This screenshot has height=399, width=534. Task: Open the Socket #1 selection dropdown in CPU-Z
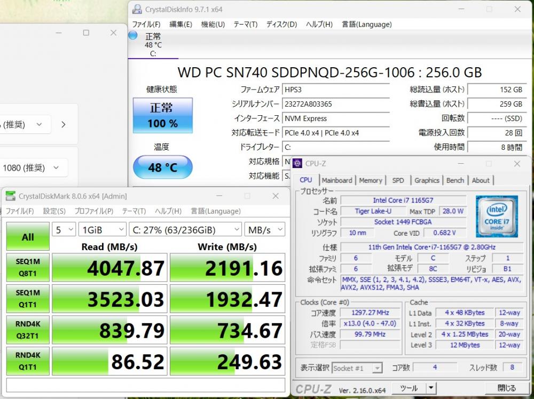point(357,368)
